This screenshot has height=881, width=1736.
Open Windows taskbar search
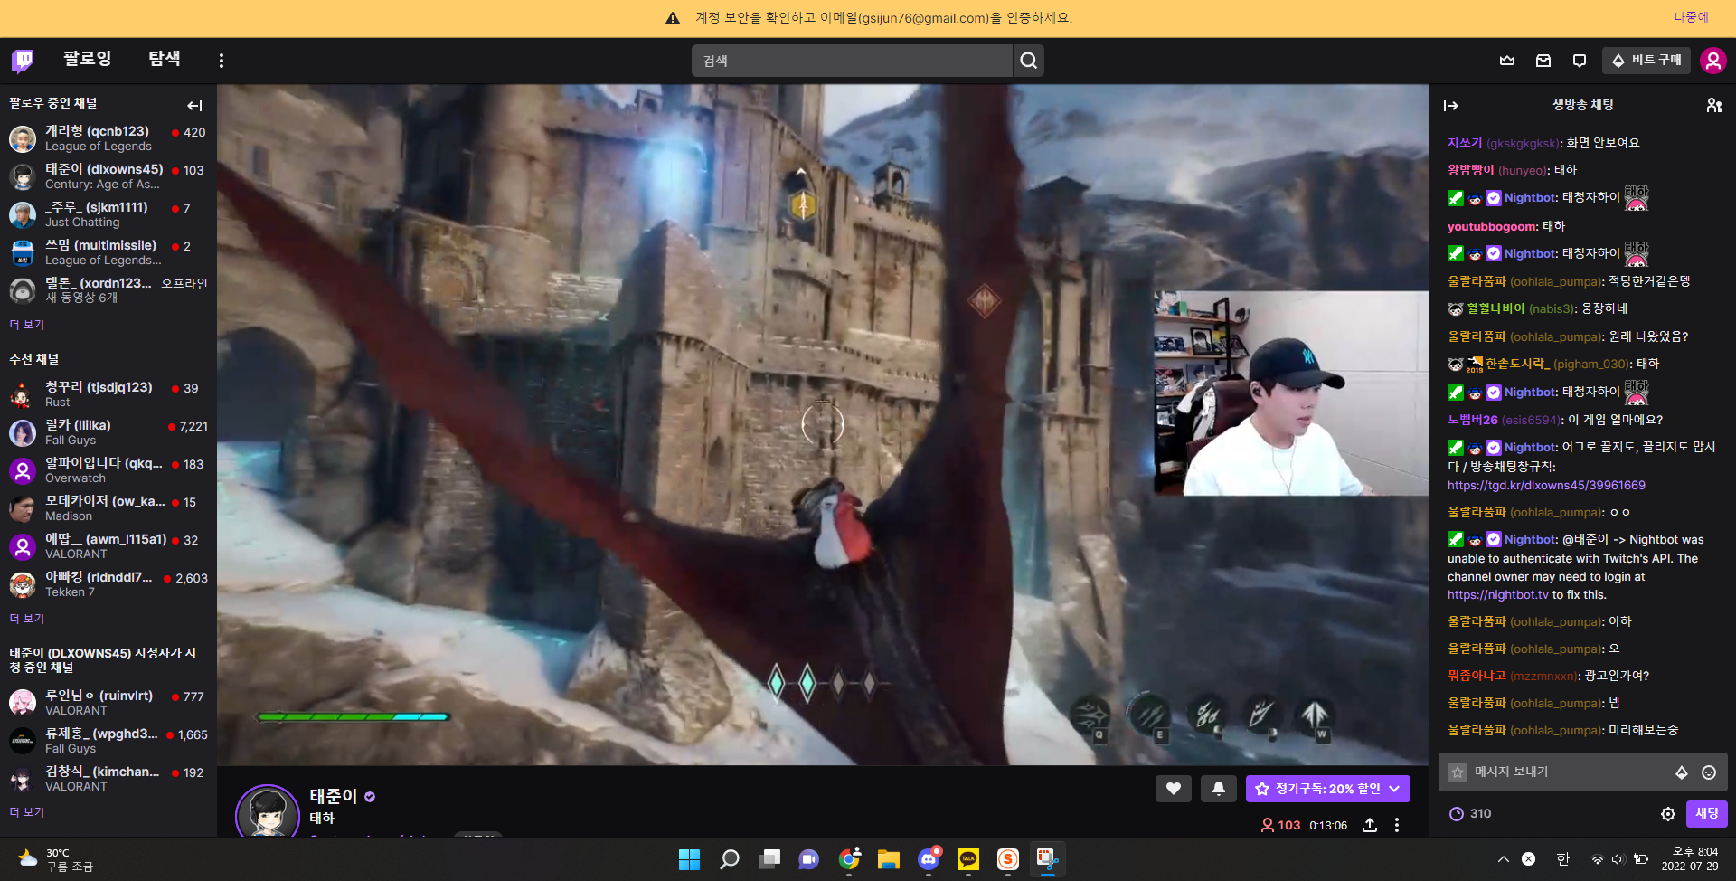[729, 859]
